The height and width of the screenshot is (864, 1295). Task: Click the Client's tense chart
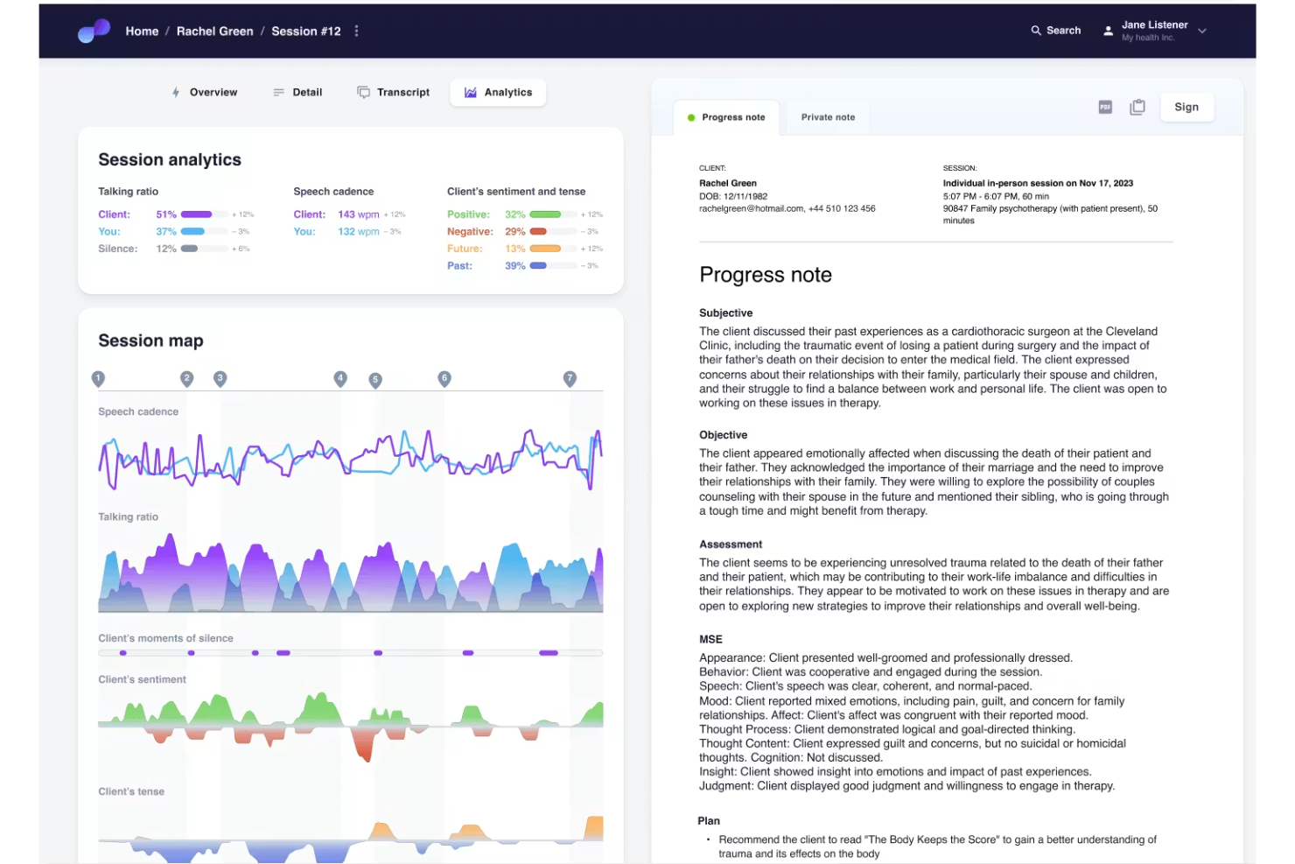350,839
